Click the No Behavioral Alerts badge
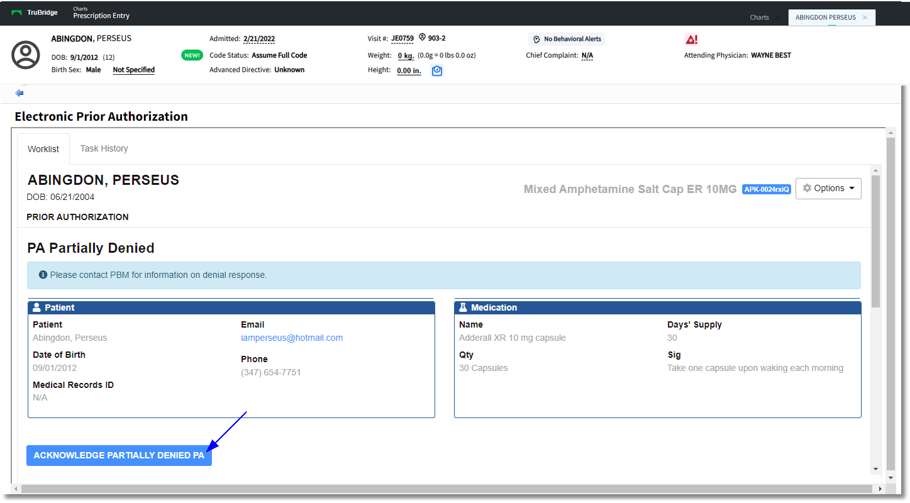 click(x=567, y=39)
